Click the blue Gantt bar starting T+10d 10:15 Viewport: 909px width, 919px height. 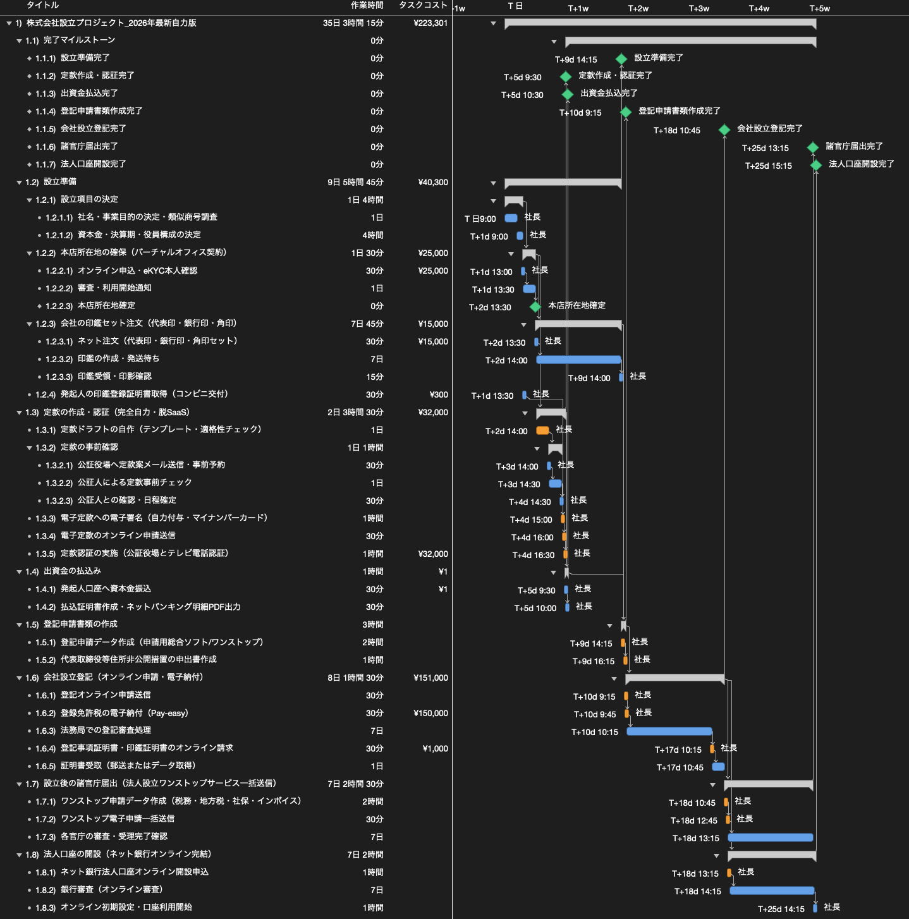coord(669,731)
